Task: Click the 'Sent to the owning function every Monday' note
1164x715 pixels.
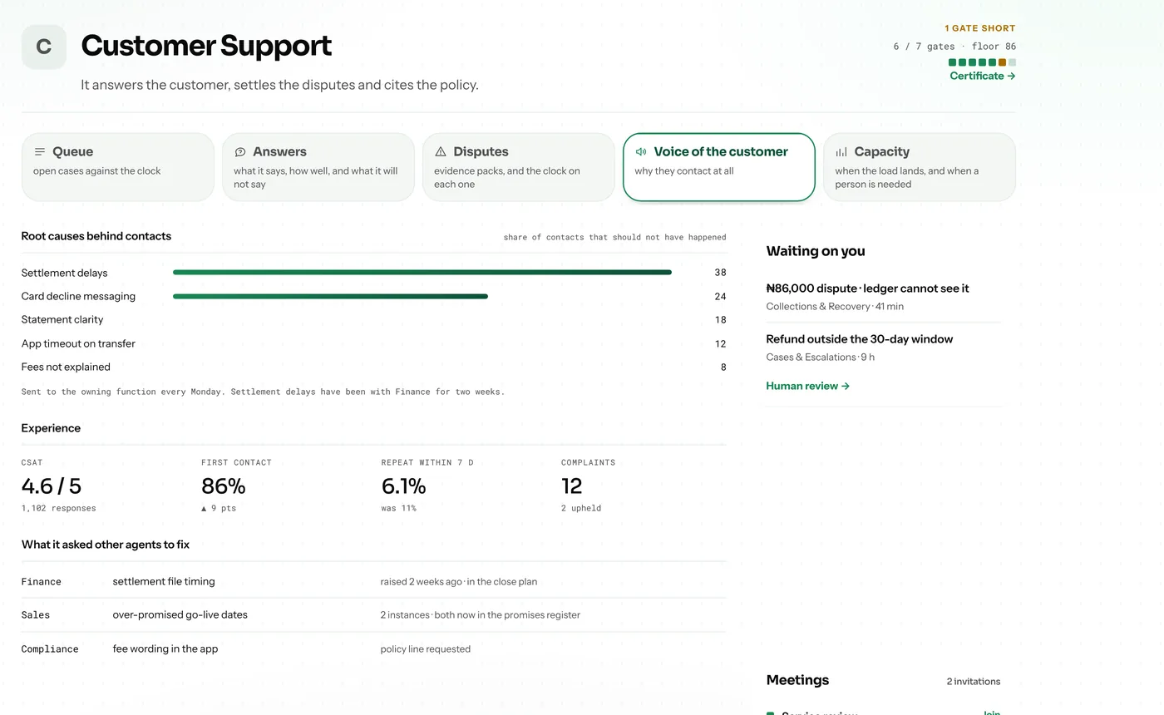Action: [263, 392]
